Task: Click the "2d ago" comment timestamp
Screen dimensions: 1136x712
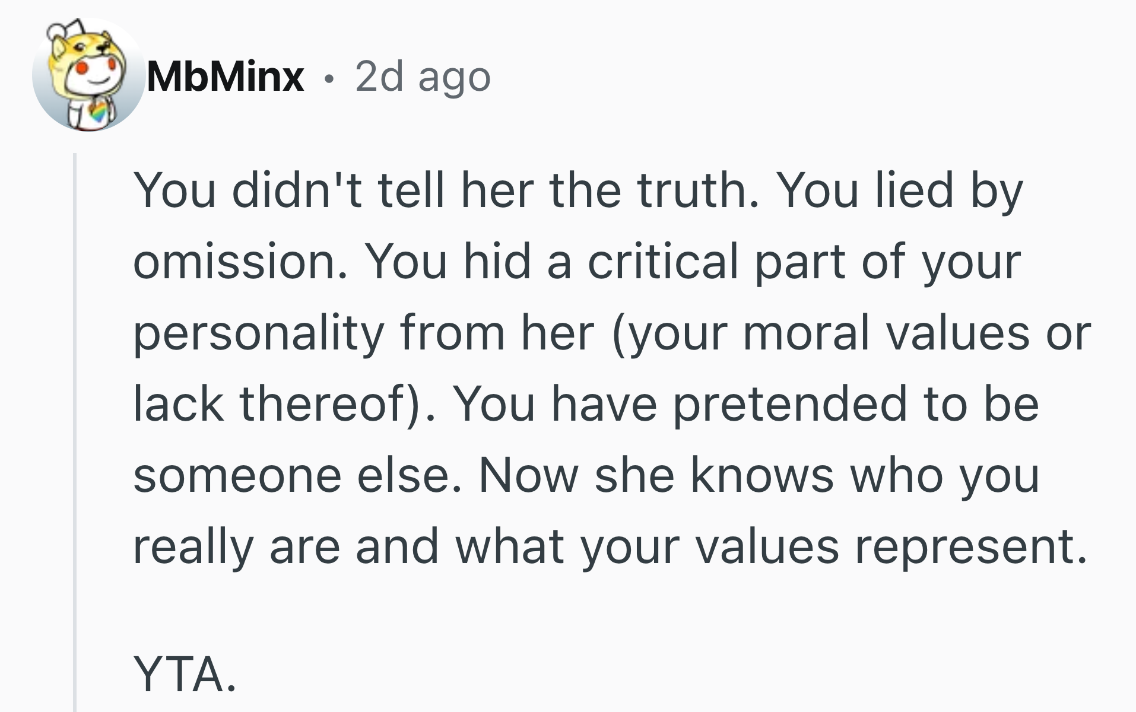Action: pos(423,77)
